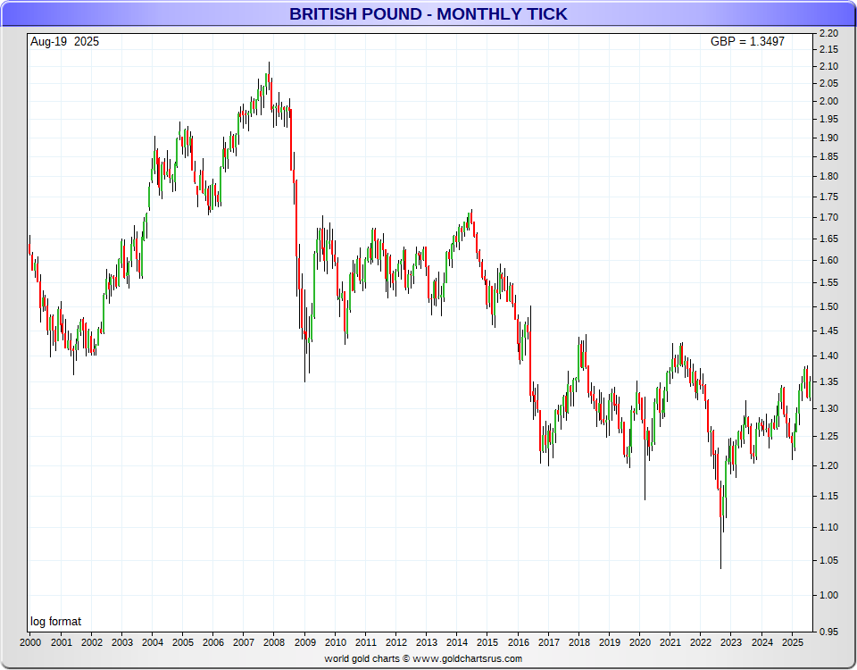Click the 2.15 price label on the y-axis

point(829,50)
